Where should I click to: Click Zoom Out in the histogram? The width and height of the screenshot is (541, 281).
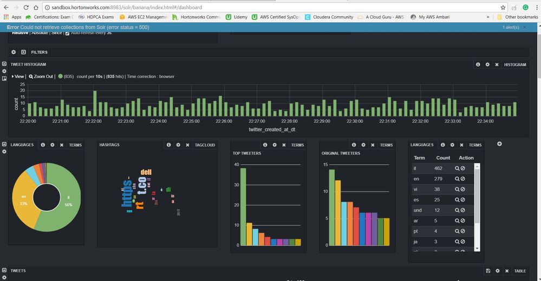coord(41,76)
